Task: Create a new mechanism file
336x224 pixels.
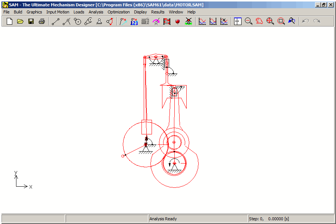Action: [x=9, y=21]
